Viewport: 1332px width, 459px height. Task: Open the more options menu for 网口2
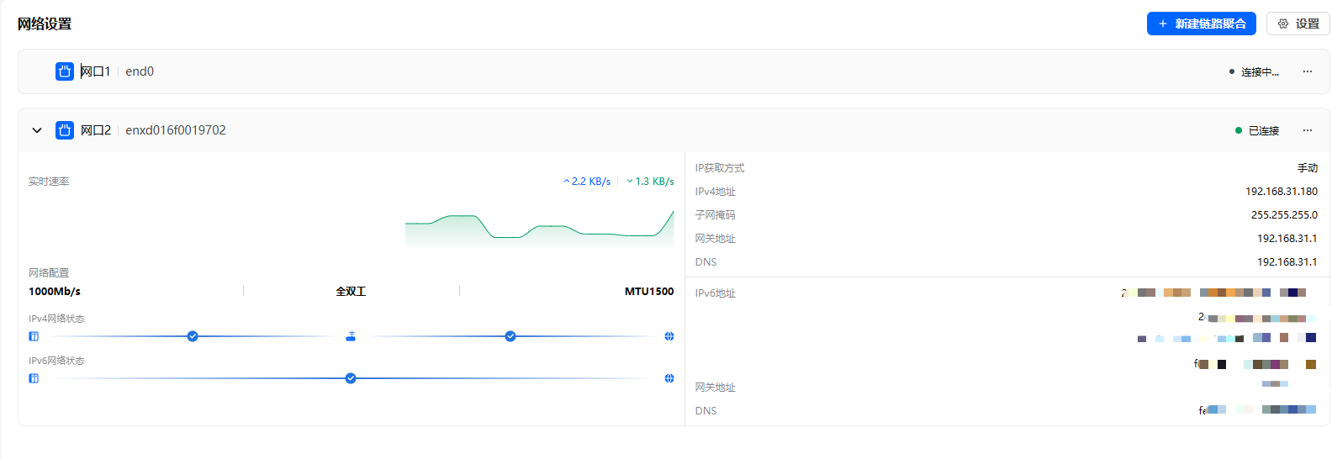[x=1308, y=130]
